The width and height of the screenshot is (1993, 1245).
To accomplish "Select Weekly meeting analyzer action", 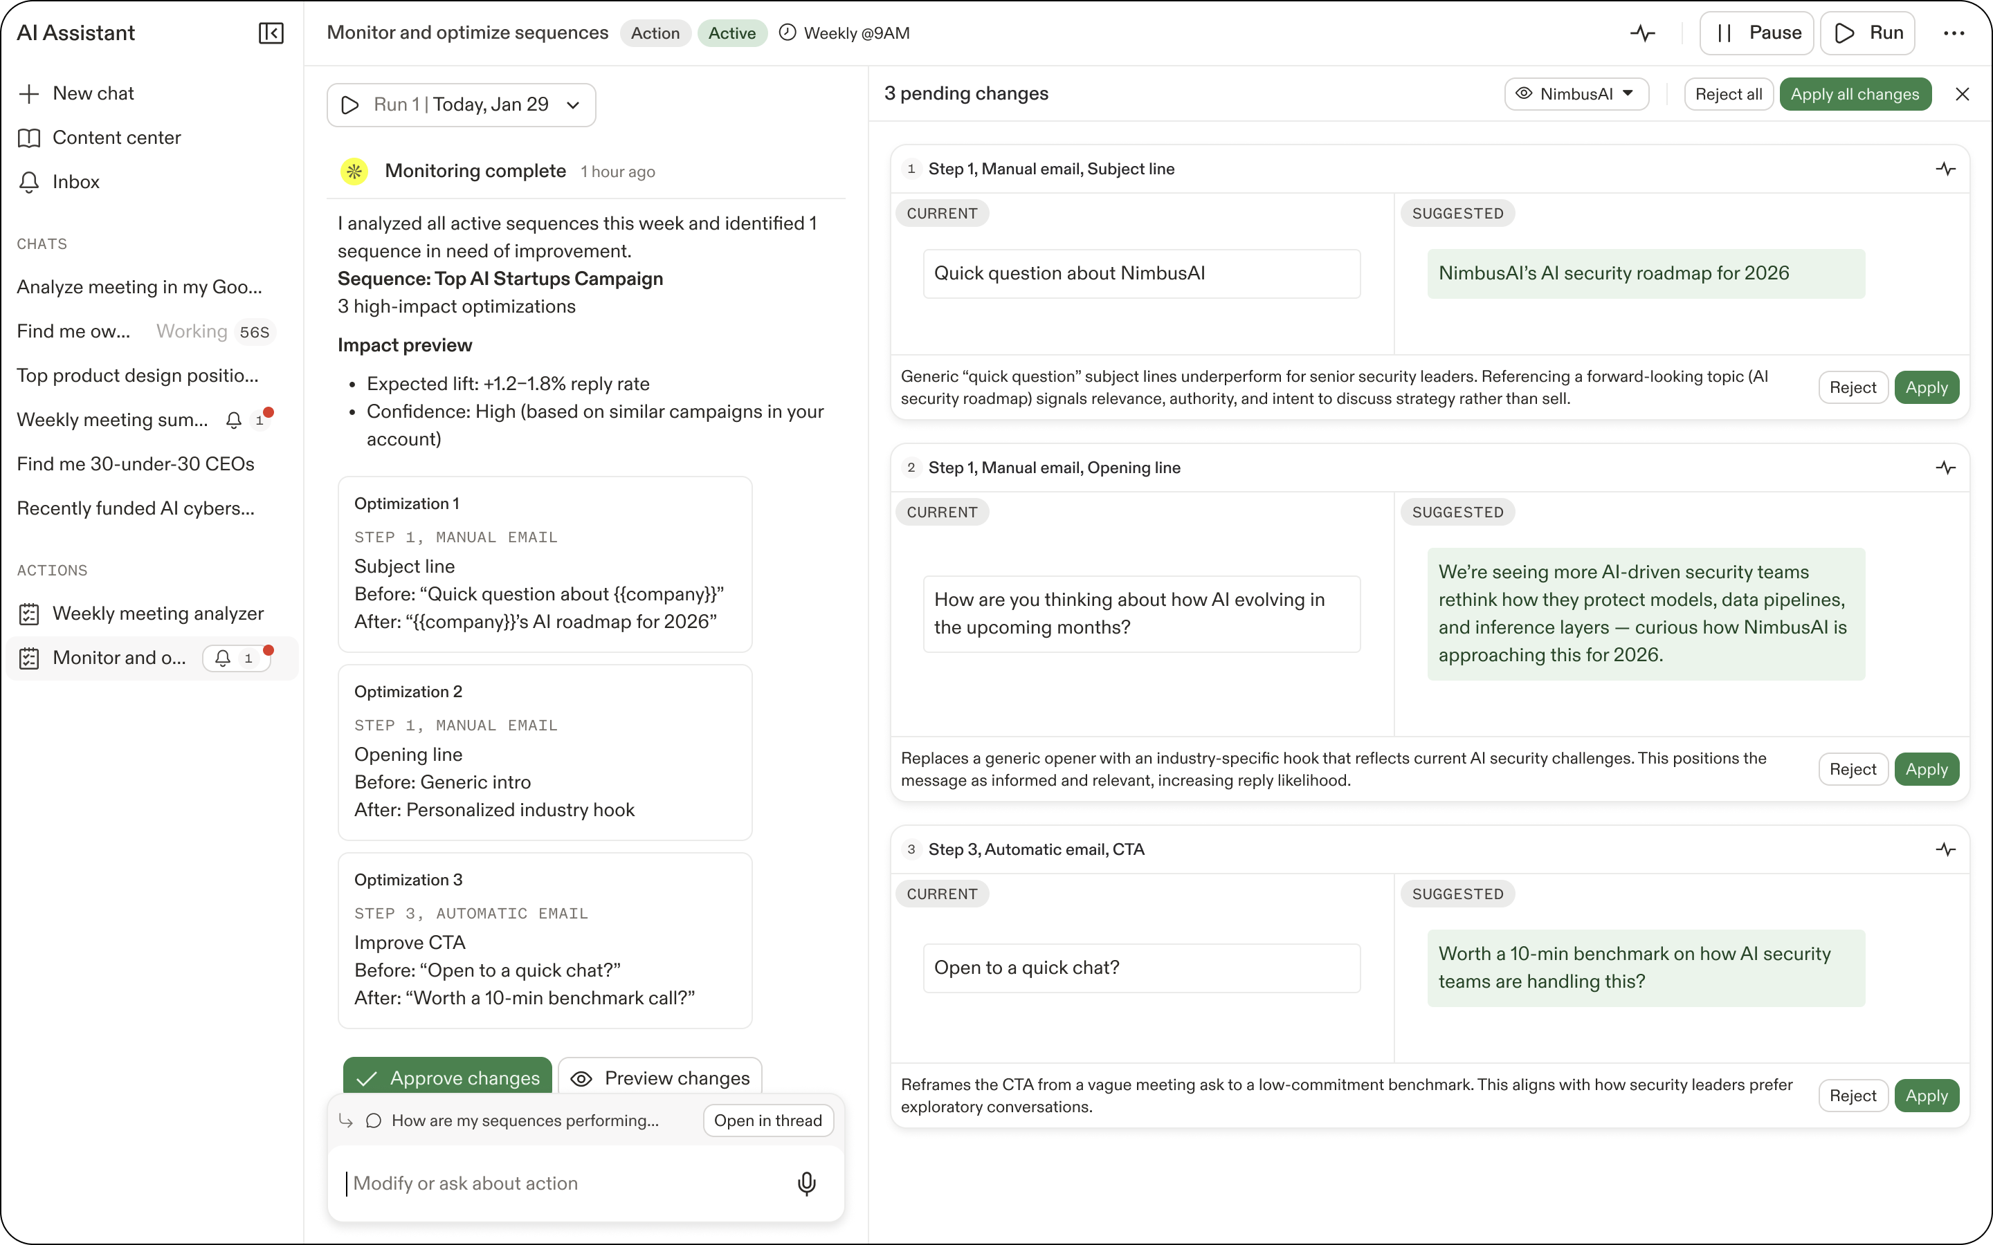I will tap(157, 614).
